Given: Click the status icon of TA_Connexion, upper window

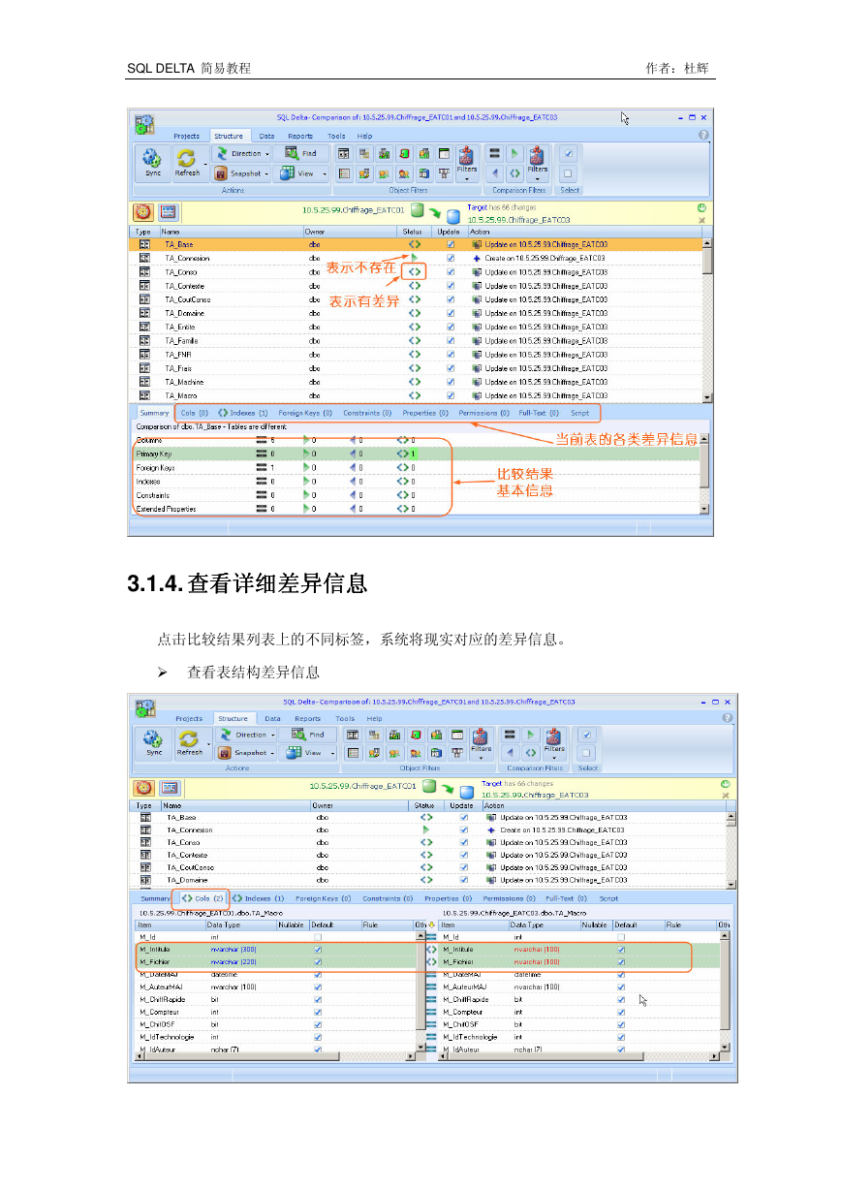Looking at the screenshot, I should tap(415, 259).
